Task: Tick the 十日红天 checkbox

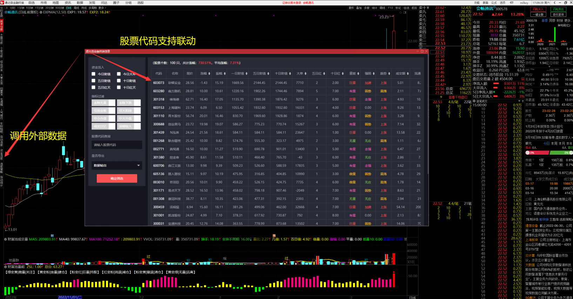Action: (119, 87)
